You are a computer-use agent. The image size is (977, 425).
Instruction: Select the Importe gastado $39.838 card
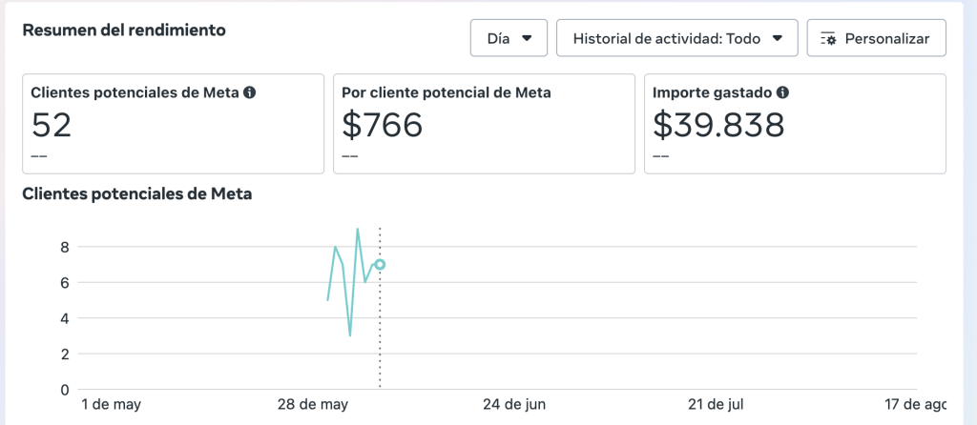pos(795,124)
